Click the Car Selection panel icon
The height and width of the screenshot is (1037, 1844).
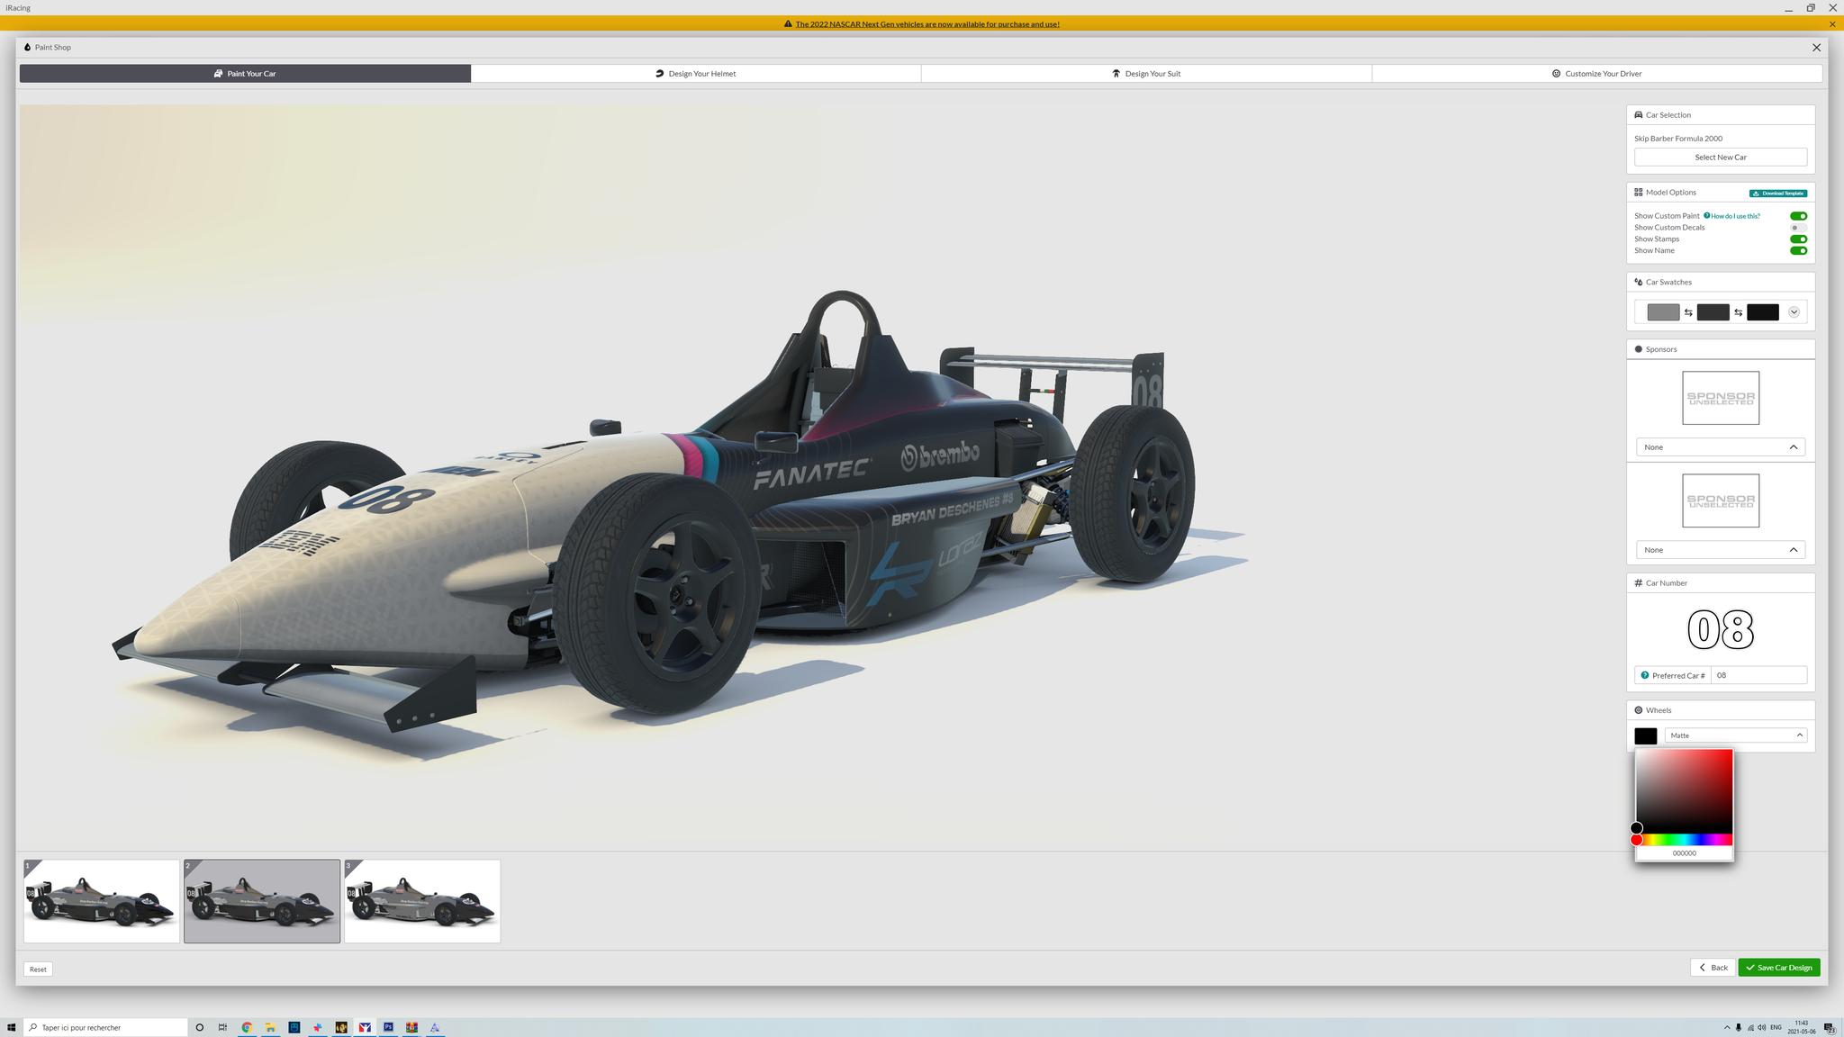tap(1638, 114)
